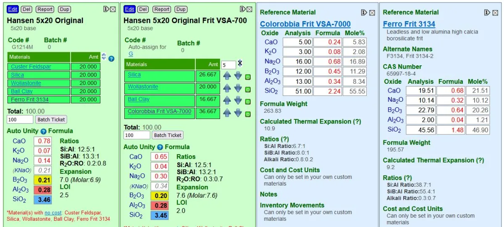Click the 1.48 SiO2 formula cell for Ferro Frit

pyautogui.click(x=451, y=130)
